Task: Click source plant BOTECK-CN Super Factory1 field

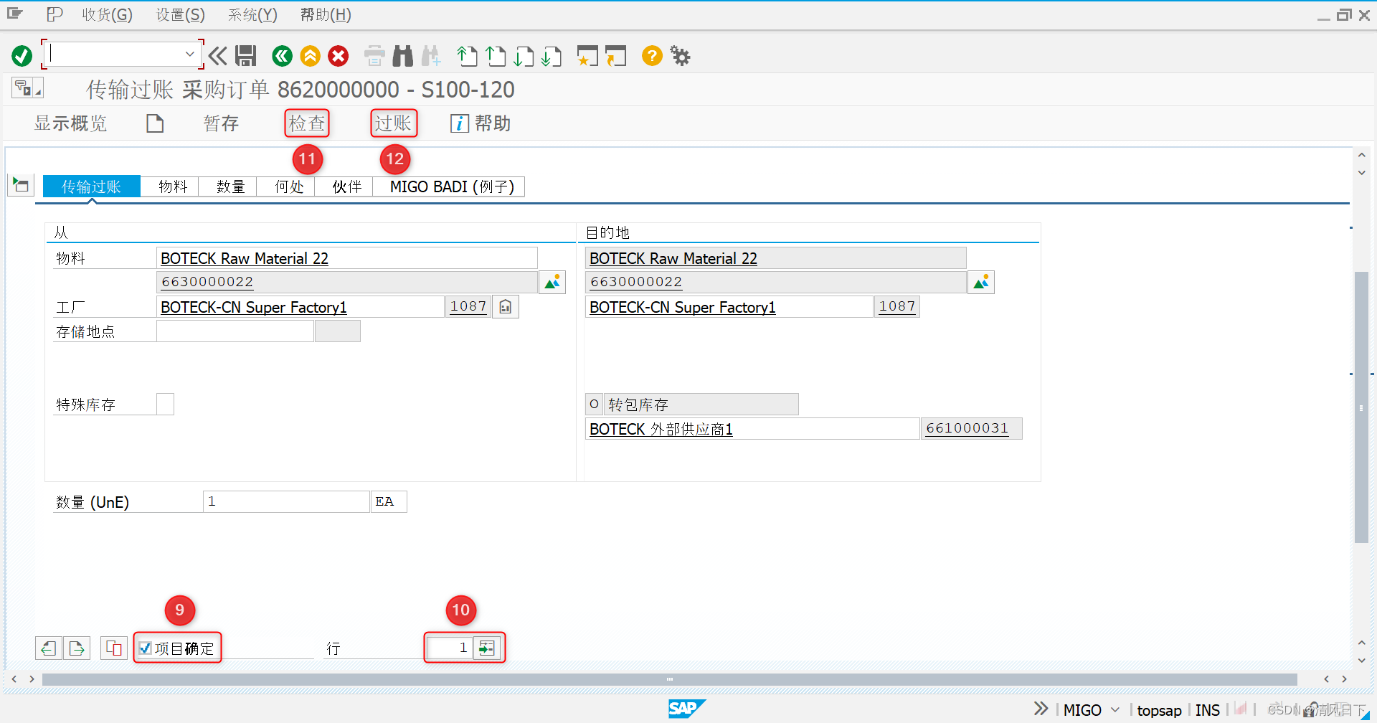Action: [301, 307]
